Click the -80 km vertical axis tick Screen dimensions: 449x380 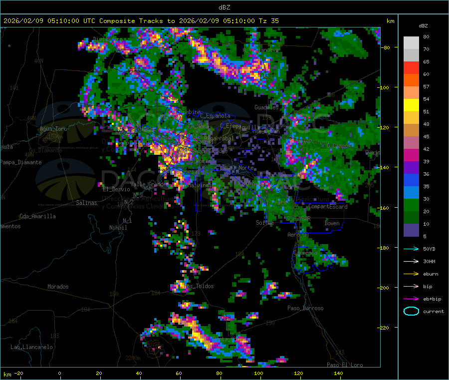click(x=386, y=47)
